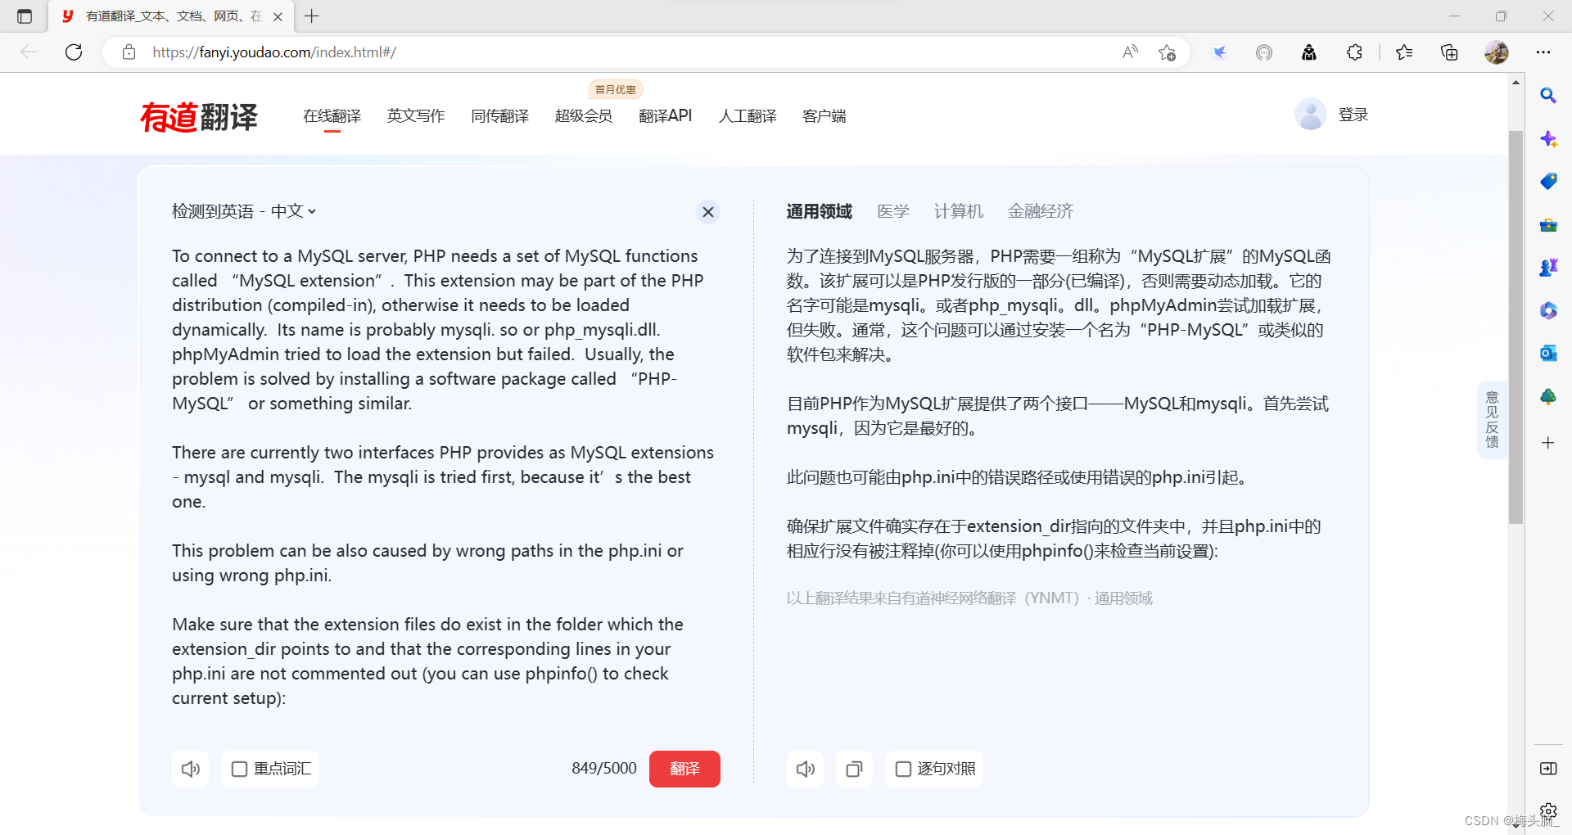
Task: Open the 翻译API menu item
Action: click(x=665, y=115)
